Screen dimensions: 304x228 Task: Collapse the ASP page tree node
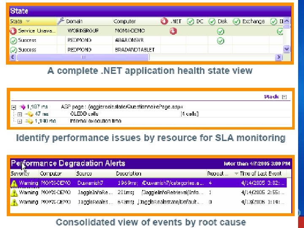point(14,107)
